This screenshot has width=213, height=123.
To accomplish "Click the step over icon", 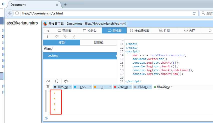I will pyautogui.click(x=57, y=37).
